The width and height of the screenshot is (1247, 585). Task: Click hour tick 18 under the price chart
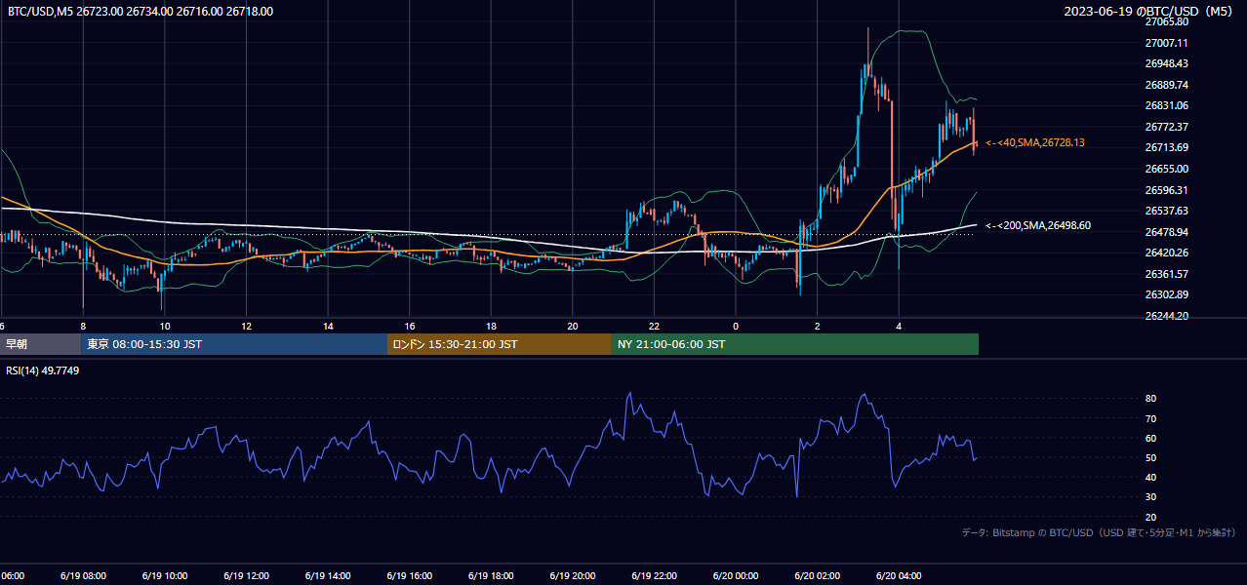point(491,327)
